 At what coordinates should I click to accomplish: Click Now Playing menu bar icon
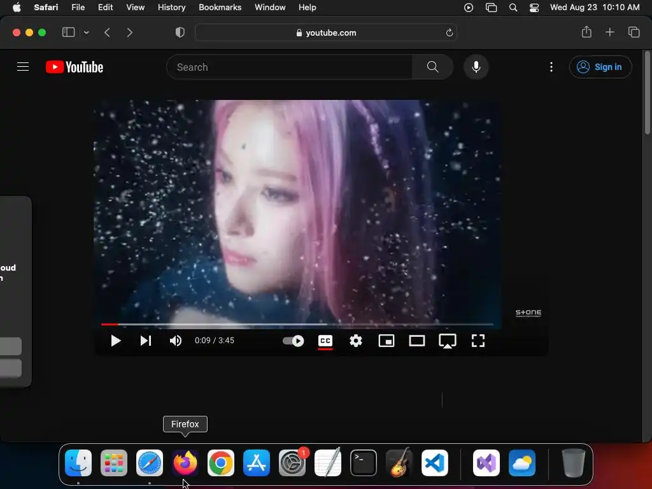[469, 8]
